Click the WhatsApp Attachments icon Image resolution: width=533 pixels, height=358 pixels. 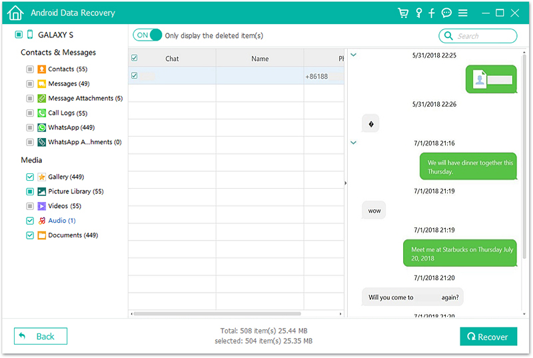(41, 142)
